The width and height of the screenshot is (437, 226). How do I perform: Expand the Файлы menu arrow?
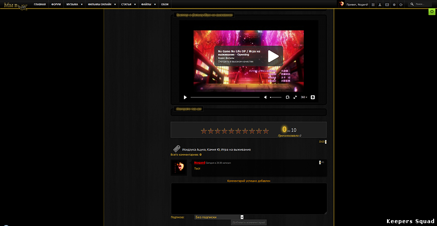click(x=155, y=4)
